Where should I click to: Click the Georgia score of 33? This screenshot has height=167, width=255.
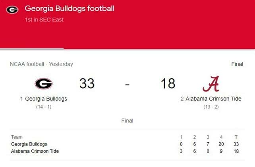87,83
